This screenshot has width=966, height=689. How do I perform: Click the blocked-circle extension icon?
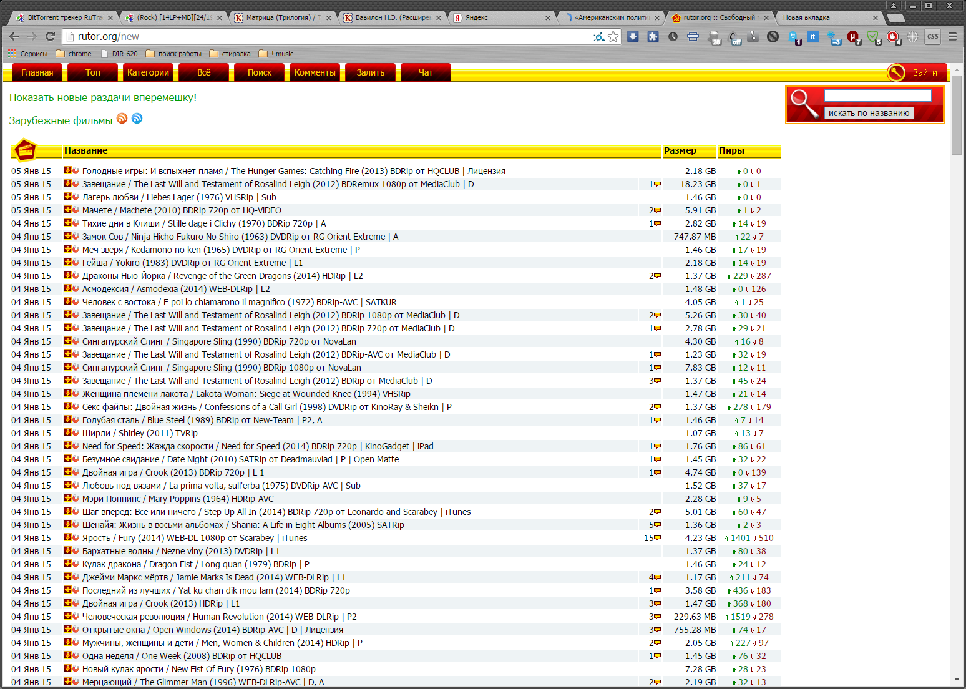[x=773, y=37]
